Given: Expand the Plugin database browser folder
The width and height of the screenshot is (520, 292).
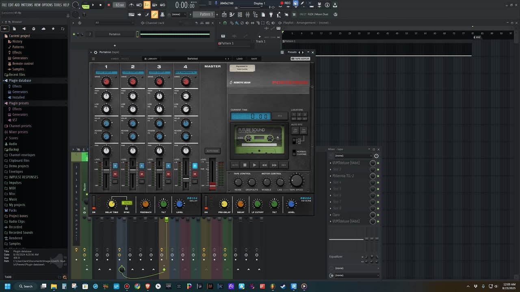Looking at the screenshot, I should click(20, 80).
